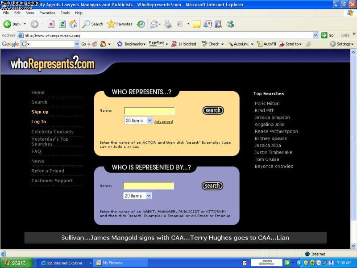This screenshot has height=268, width=357.
Task: Click the AutoFill button
Action: pyautogui.click(x=266, y=44)
